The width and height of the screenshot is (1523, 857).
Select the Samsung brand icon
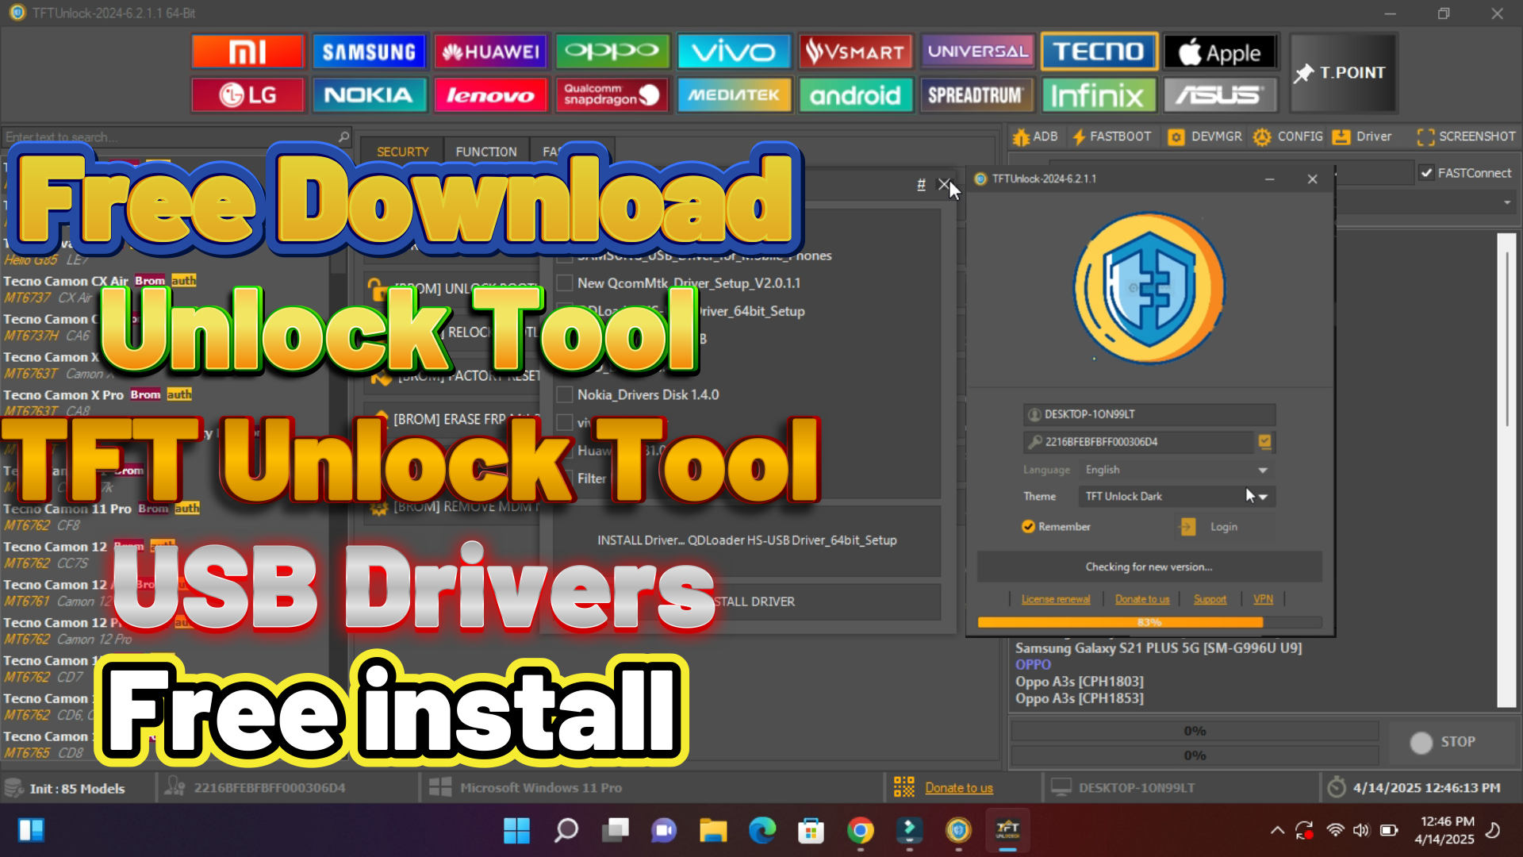tap(369, 52)
